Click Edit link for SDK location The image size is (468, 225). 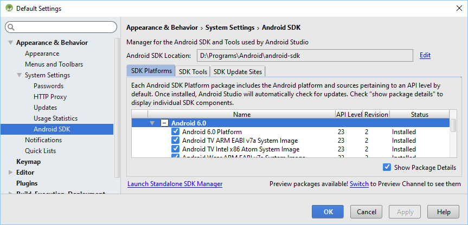point(425,55)
